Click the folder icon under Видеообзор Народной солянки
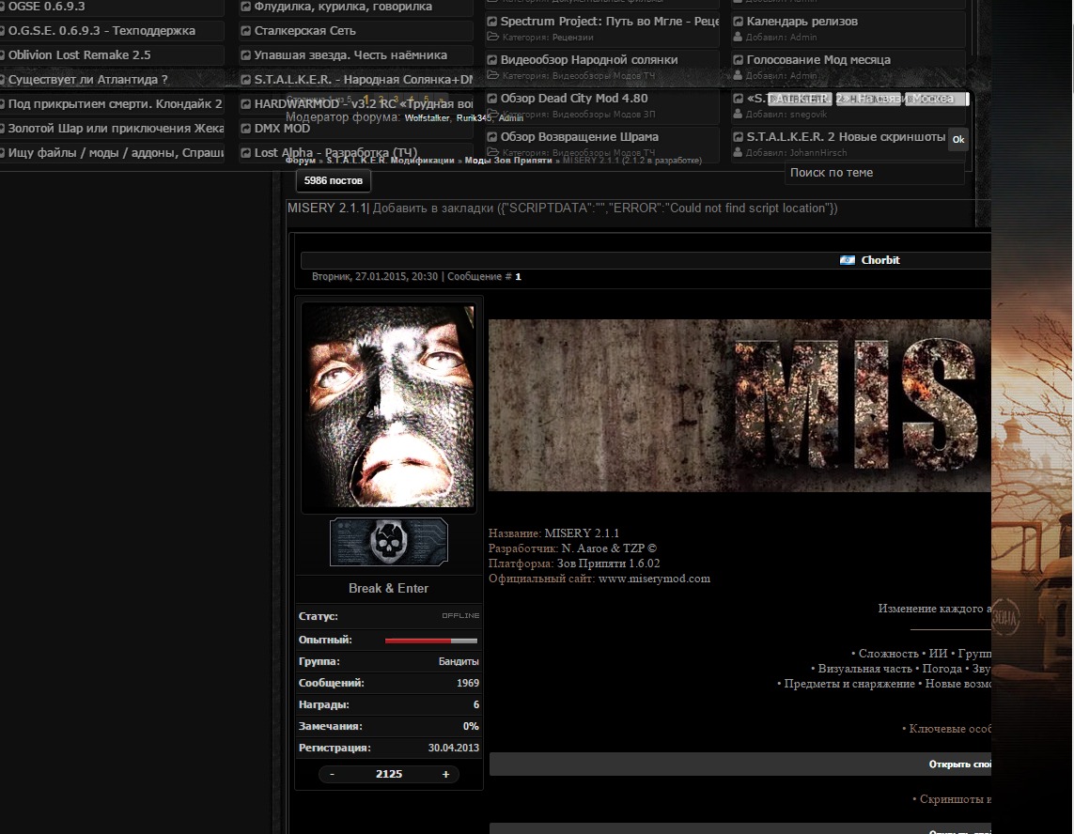This screenshot has height=834, width=1074. coord(492,75)
